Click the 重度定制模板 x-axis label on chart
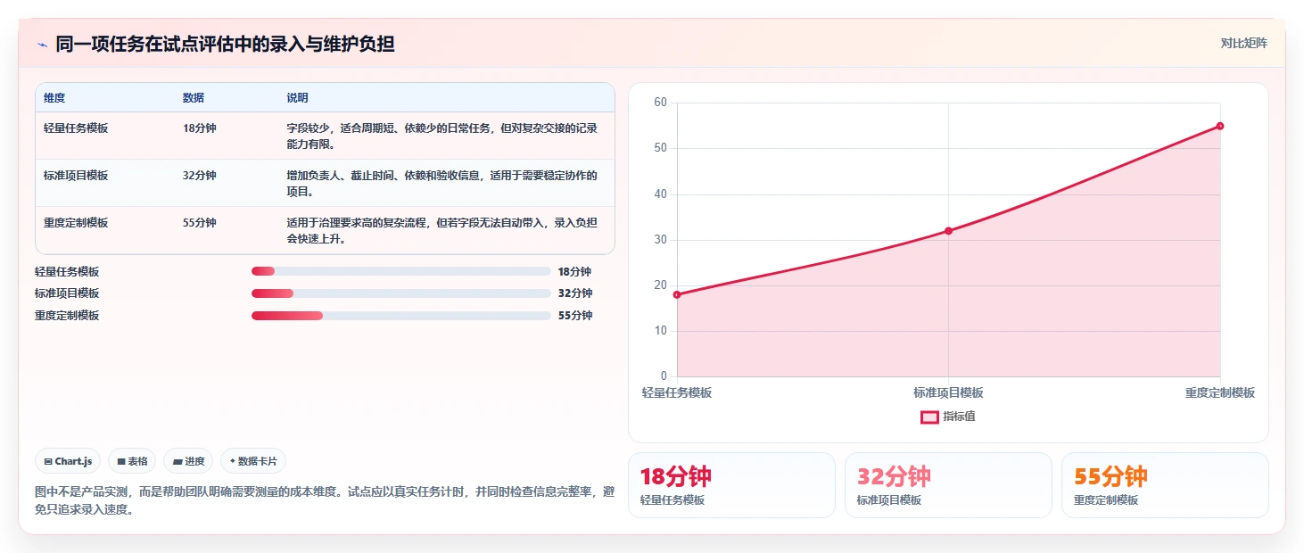The height and width of the screenshot is (553, 1304). [x=1219, y=392]
